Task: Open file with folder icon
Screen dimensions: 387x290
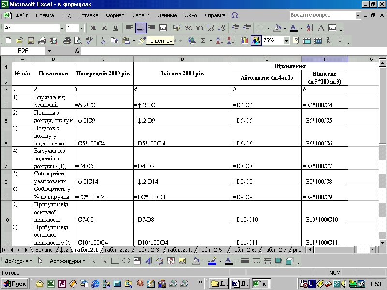Action: click(20, 41)
